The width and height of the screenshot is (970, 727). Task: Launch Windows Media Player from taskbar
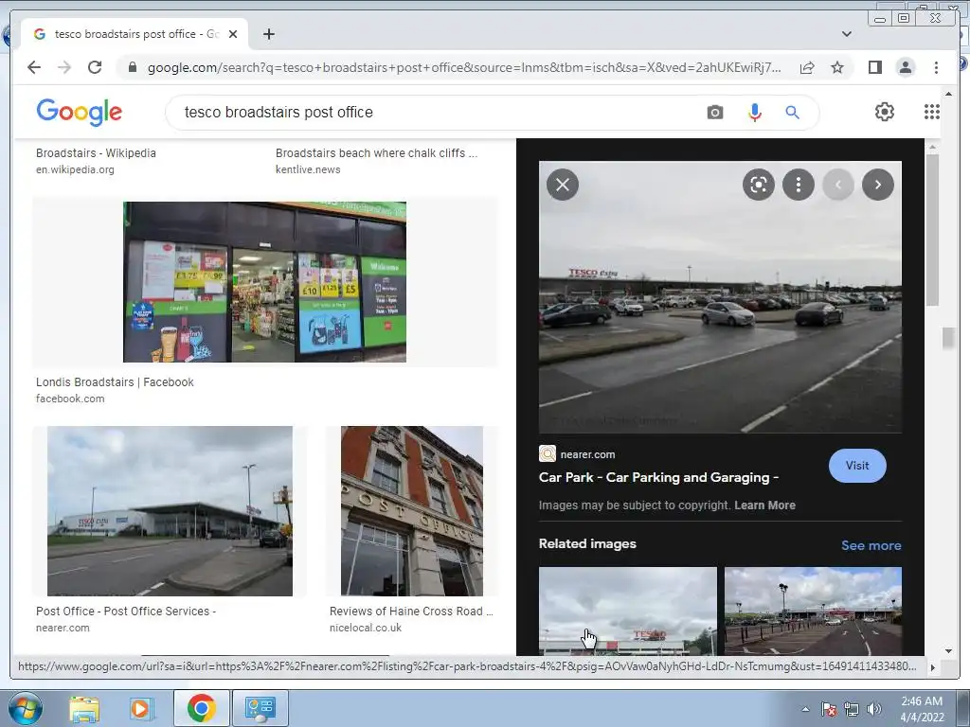140,708
